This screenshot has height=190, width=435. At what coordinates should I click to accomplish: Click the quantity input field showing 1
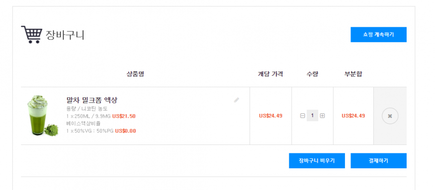coord(312,115)
